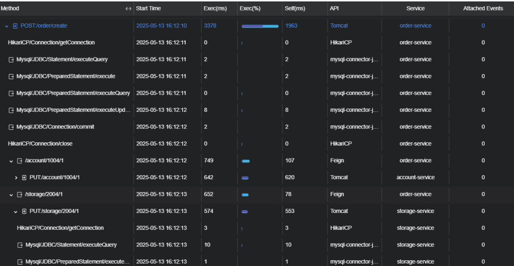The image size is (514, 266).
Task: Click the Attached Events column header
Action: pyautogui.click(x=483, y=9)
